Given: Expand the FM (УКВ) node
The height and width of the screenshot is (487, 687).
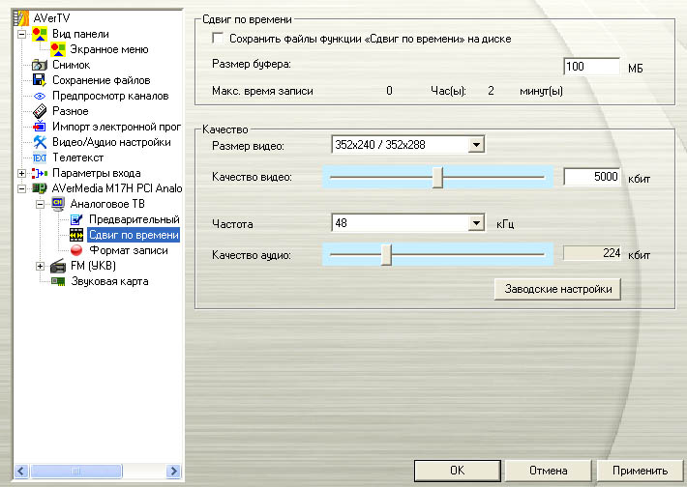Looking at the screenshot, I should [x=40, y=266].
